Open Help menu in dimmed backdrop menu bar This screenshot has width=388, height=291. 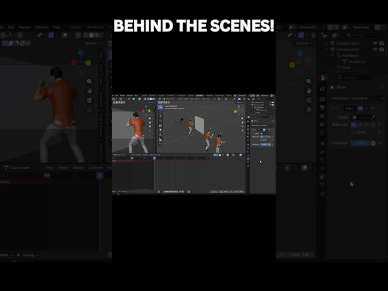pos(56,27)
